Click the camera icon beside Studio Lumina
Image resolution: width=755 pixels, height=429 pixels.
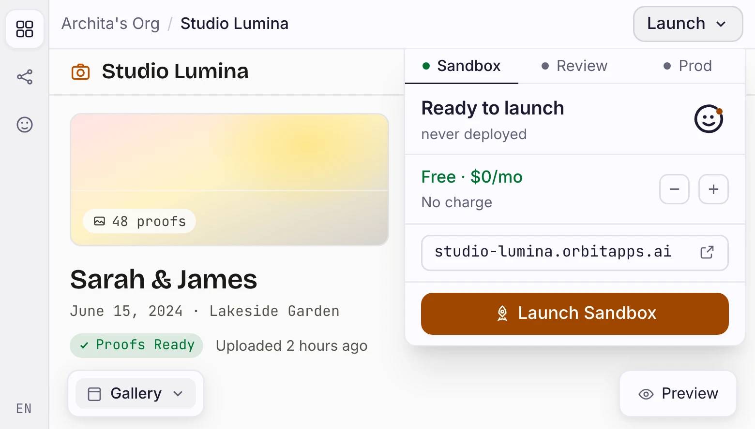pyautogui.click(x=81, y=71)
